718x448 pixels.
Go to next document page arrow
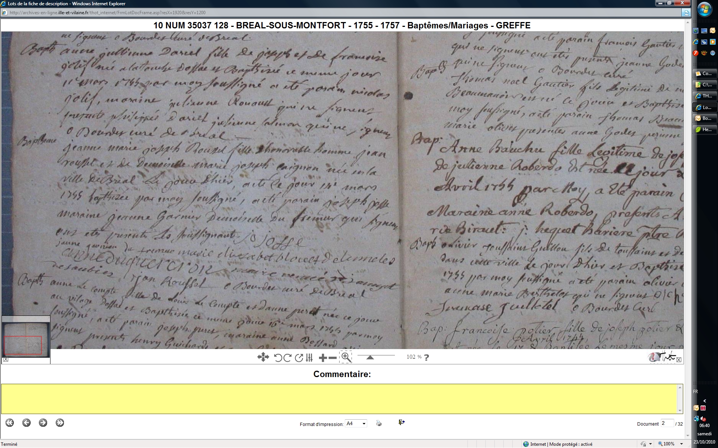tap(43, 423)
